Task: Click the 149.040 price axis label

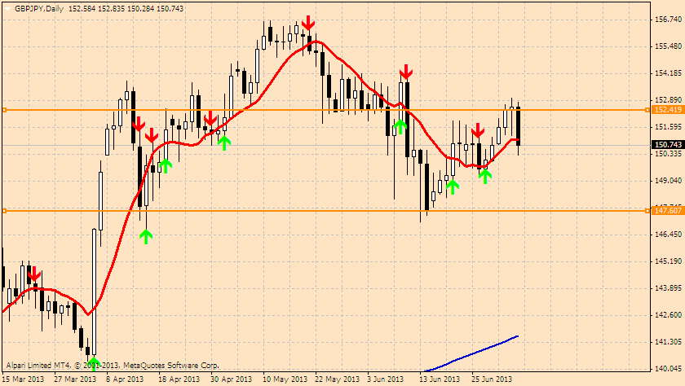Action: pyautogui.click(x=668, y=181)
